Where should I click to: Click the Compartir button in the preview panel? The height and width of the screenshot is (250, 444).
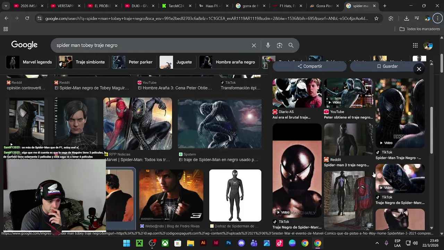(310, 66)
